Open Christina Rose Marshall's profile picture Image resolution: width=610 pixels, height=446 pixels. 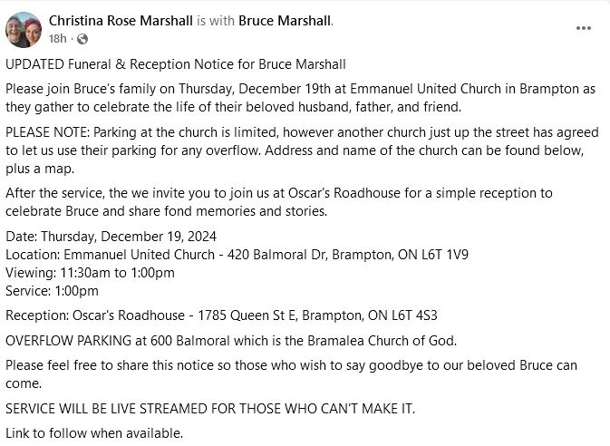tap(24, 30)
